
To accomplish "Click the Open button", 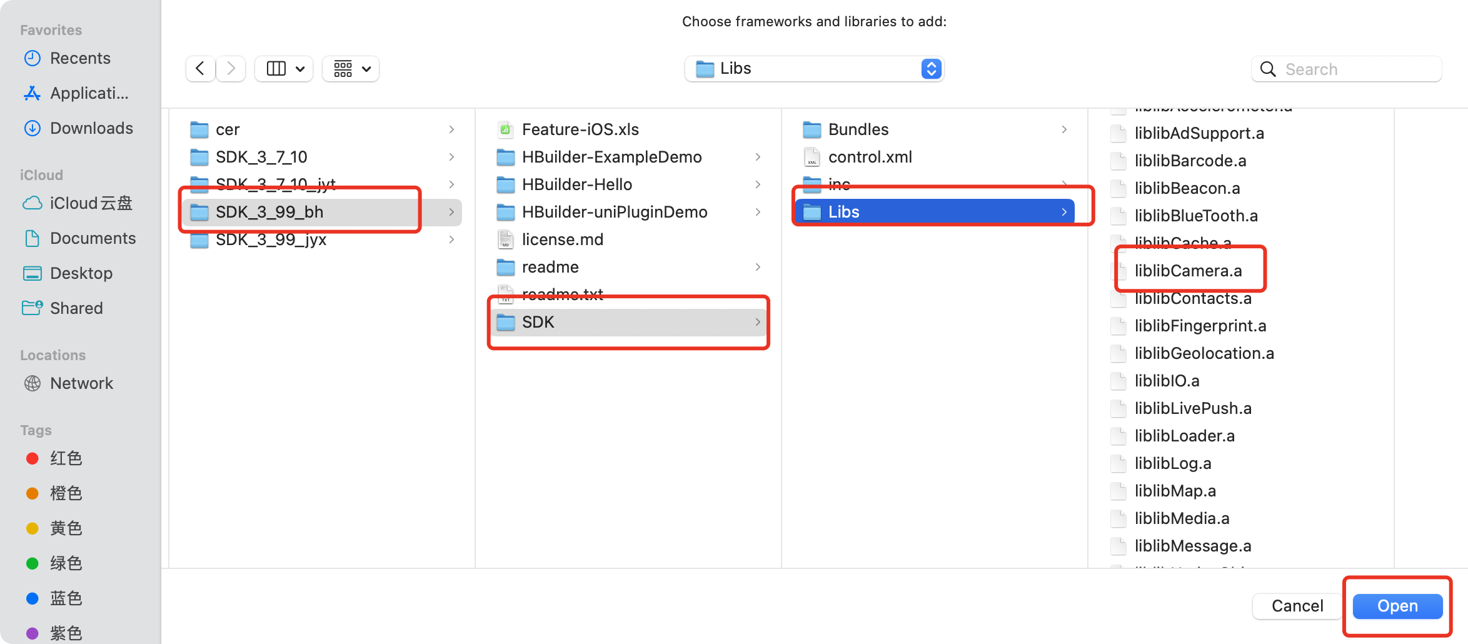I will [1397, 606].
